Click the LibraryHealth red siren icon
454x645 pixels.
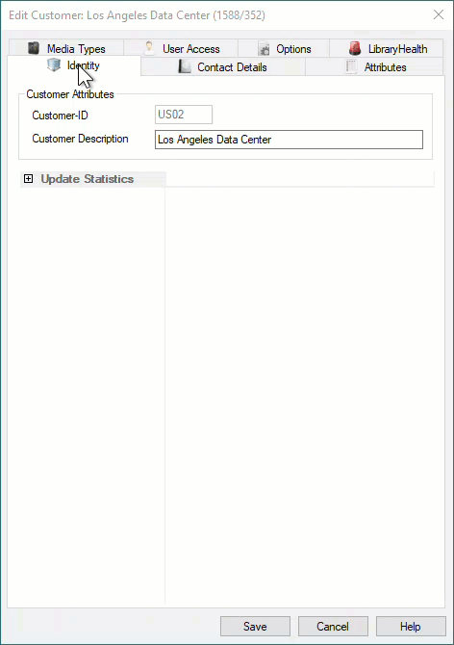[x=355, y=48]
